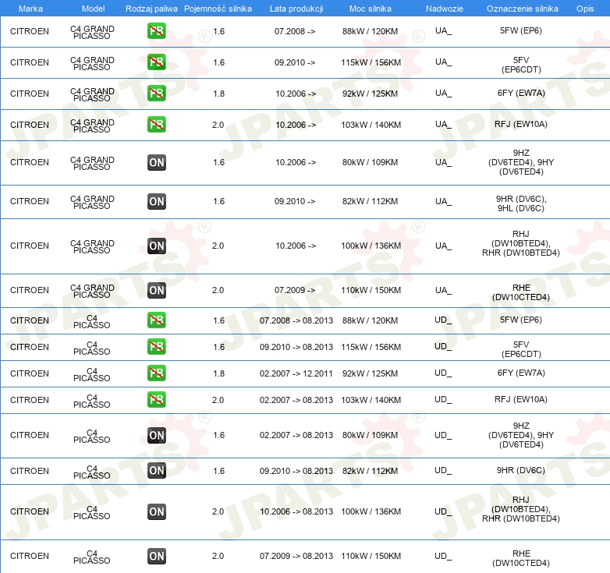Click 9HR (DV6C) in C4 Picasso UD_ row

pos(521,470)
